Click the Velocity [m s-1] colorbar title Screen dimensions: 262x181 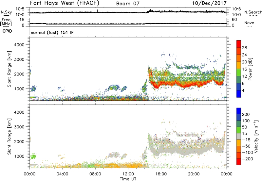256,136
